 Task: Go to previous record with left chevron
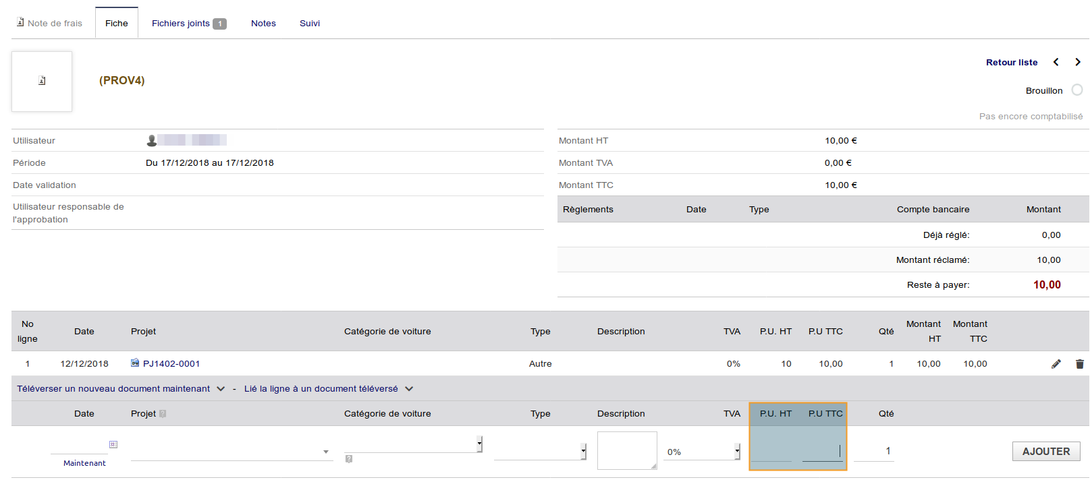pos(1056,62)
